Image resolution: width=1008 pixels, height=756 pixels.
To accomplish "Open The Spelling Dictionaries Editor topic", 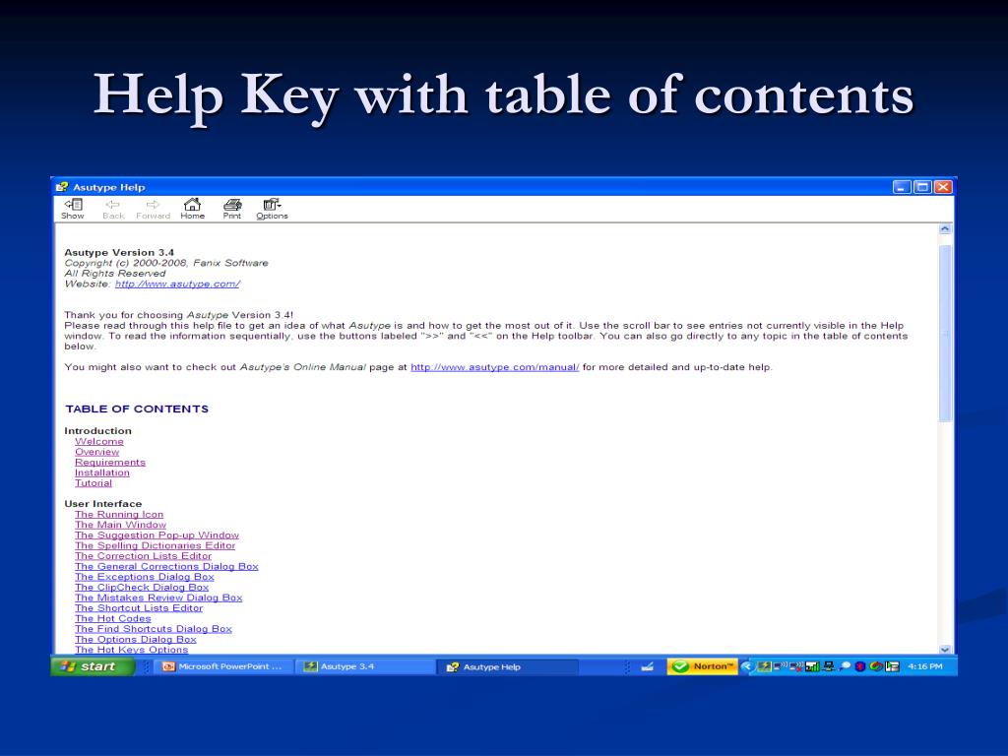I will pos(155,545).
